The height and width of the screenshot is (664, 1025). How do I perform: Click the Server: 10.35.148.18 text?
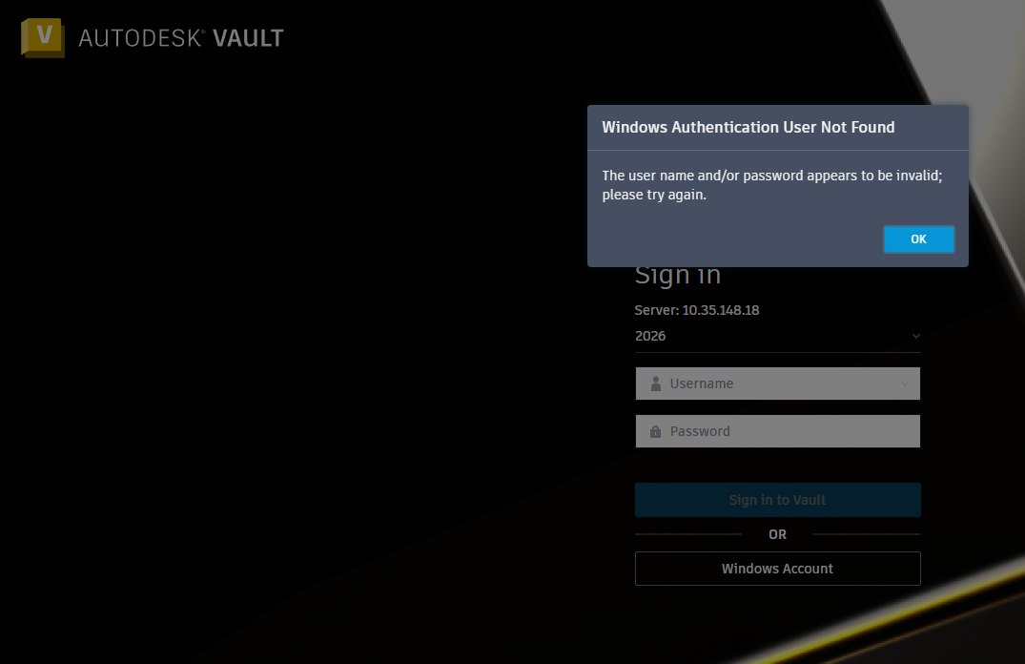click(x=697, y=310)
